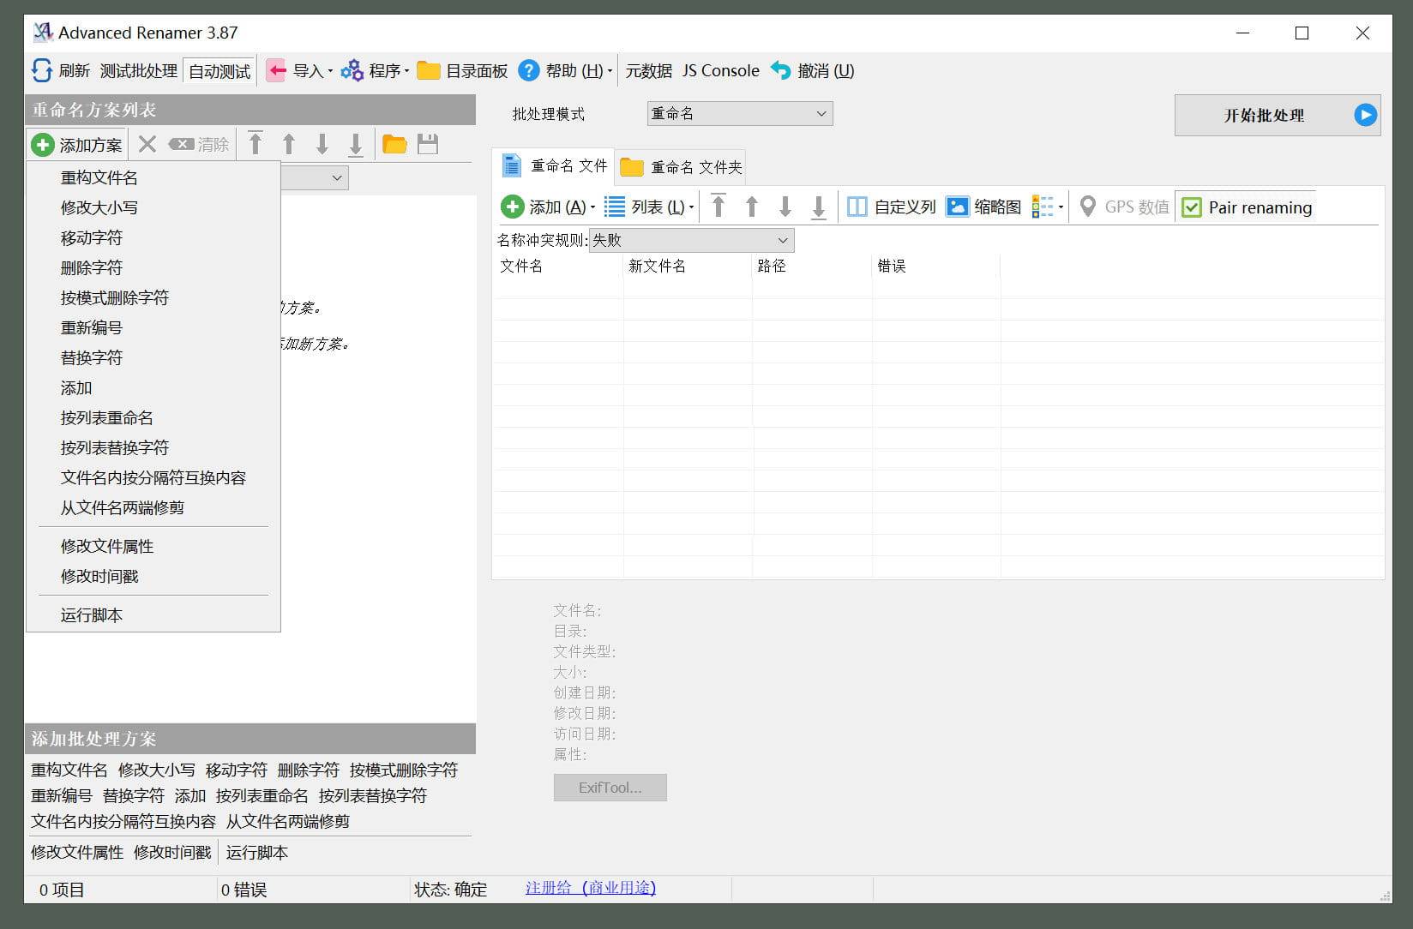Image resolution: width=1413 pixels, height=929 pixels.
Task: Click the 撤销 undo icon
Action: tap(781, 70)
